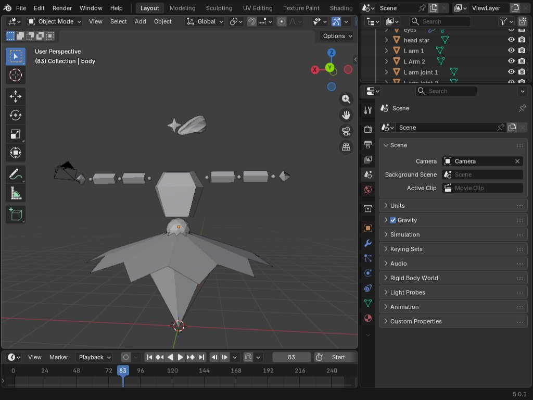533x400 pixels.
Task: Click the frame 83 playhead marker
Action: point(123,370)
